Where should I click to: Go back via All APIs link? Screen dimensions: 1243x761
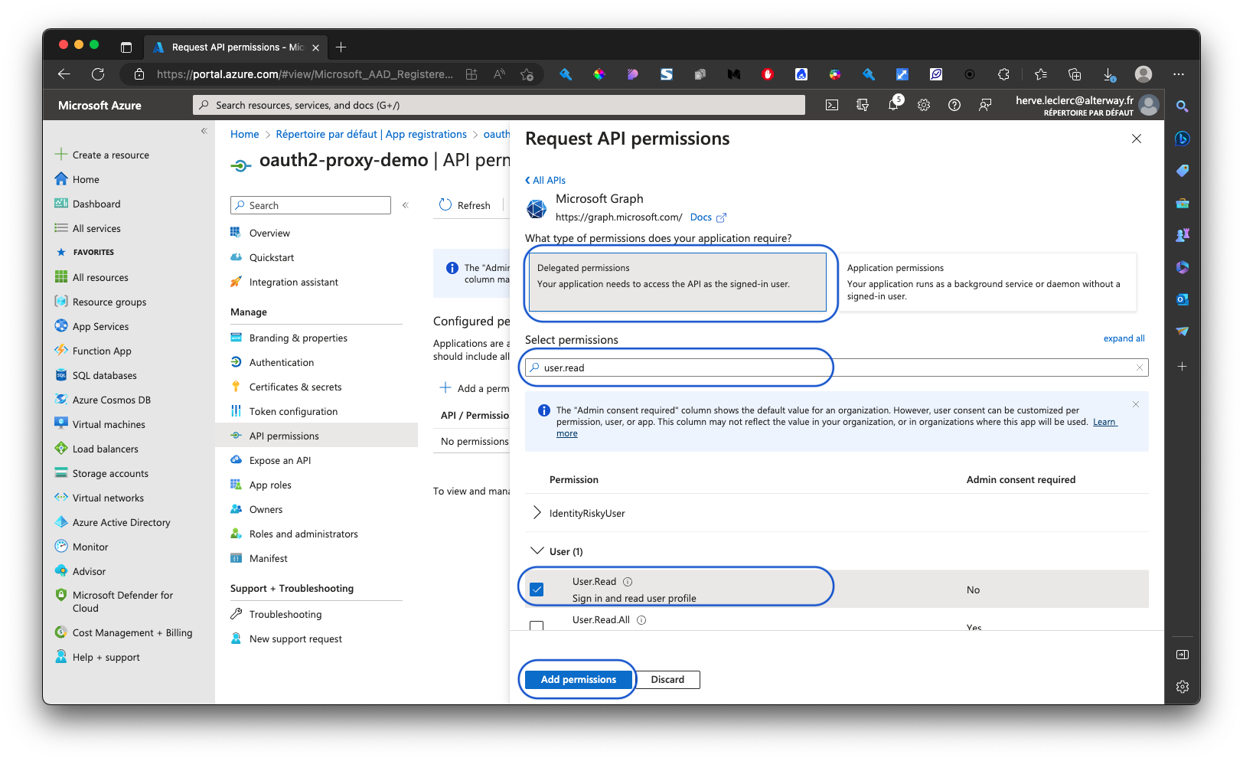coord(546,181)
